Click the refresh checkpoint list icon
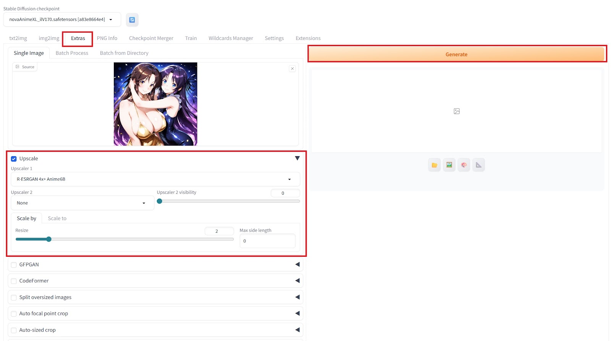This screenshot has width=611, height=341. pyautogui.click(x=132, y=20)
